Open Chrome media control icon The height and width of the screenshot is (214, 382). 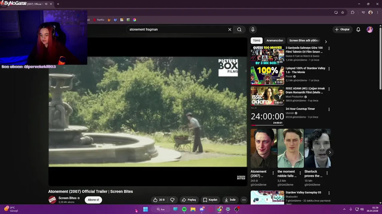[x=363, y=12]
